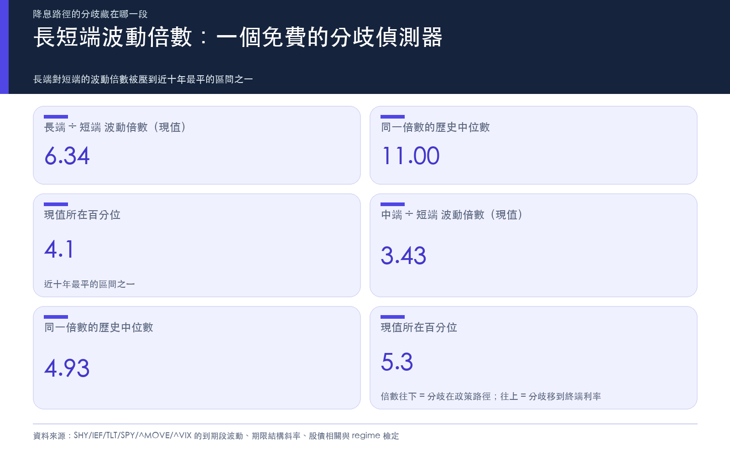Select the value 3.43

(x=403, y=255)
